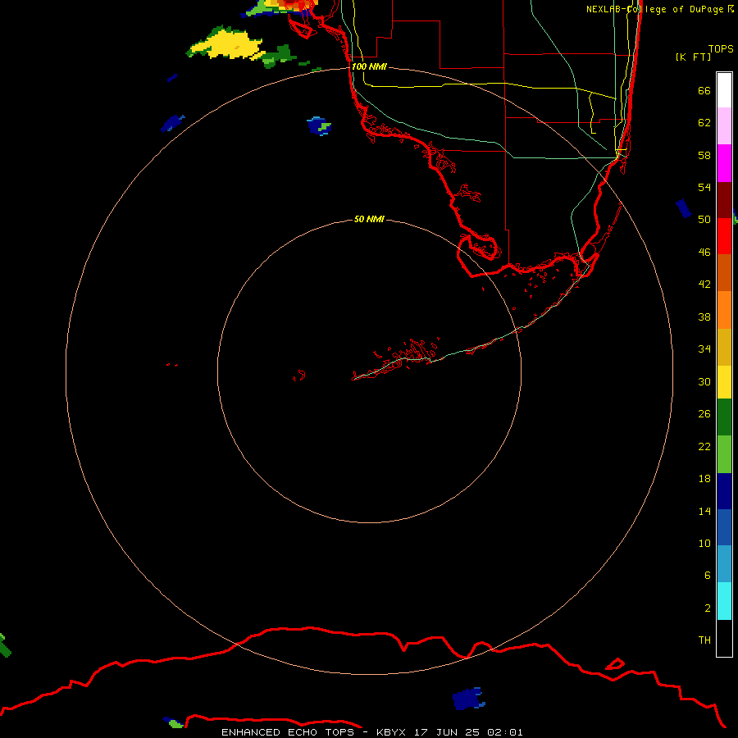Click the magenta legend swatch

(724, 163)
